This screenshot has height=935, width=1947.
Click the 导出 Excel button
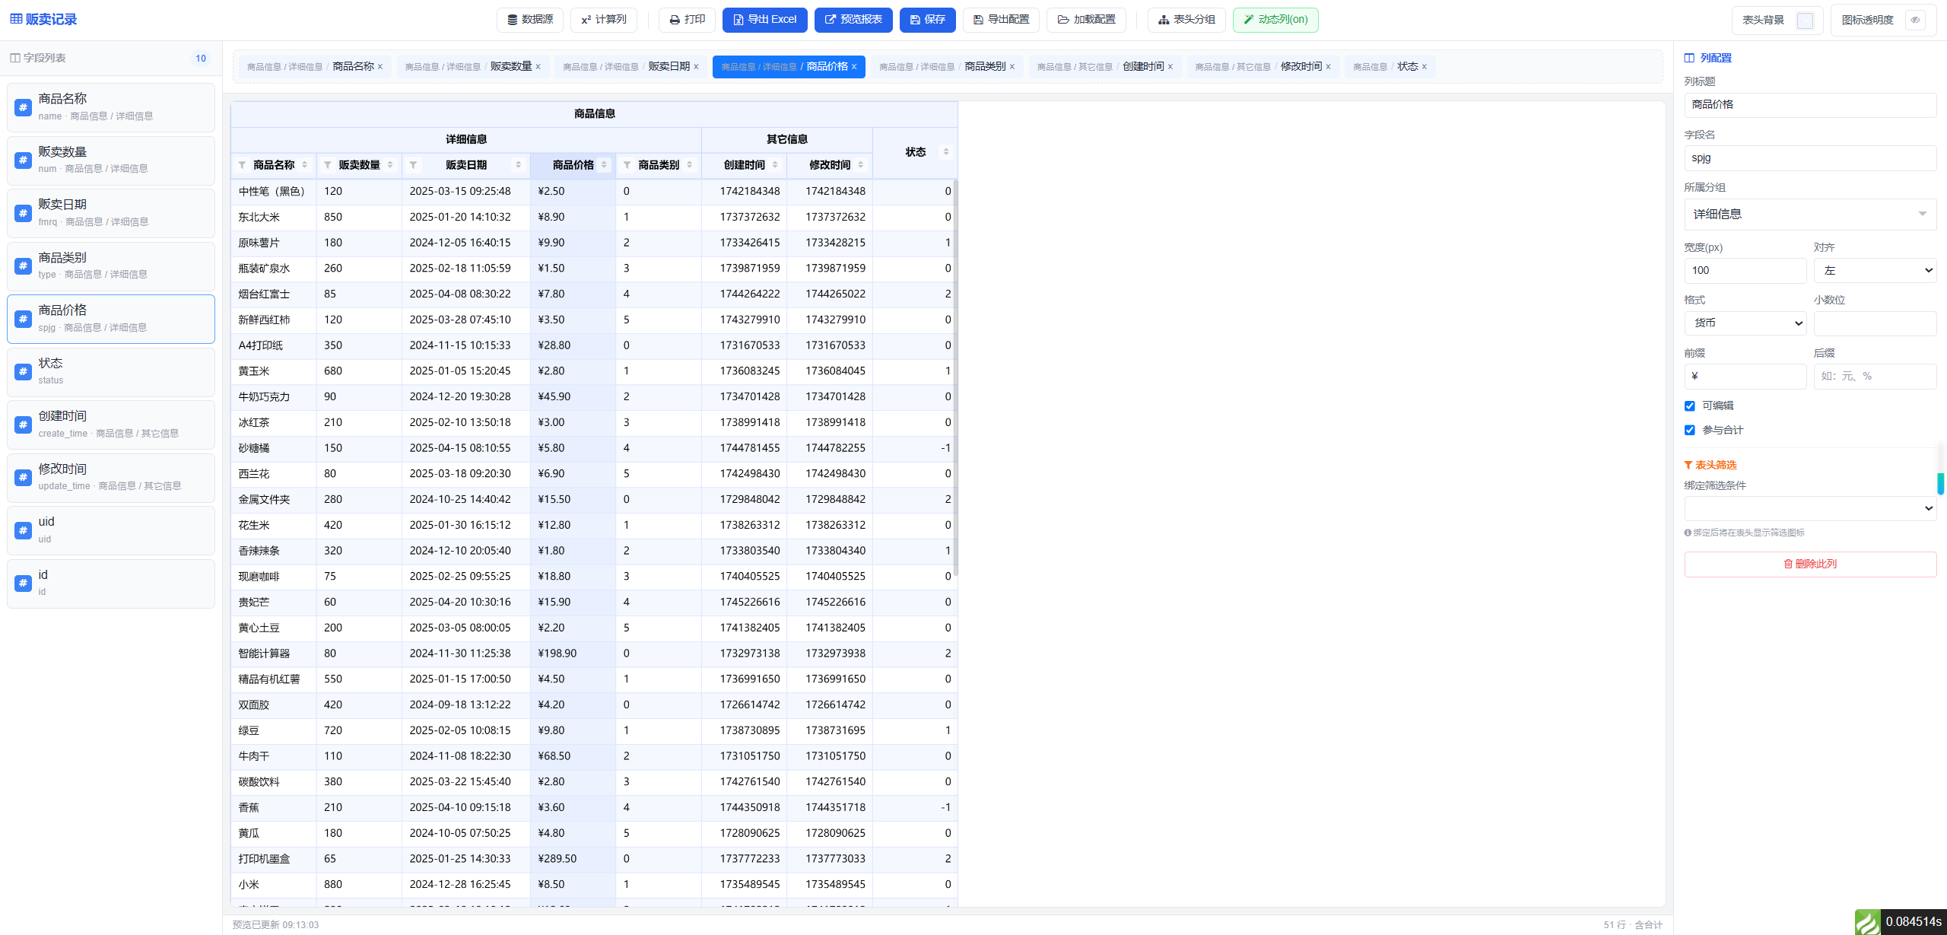764,20
